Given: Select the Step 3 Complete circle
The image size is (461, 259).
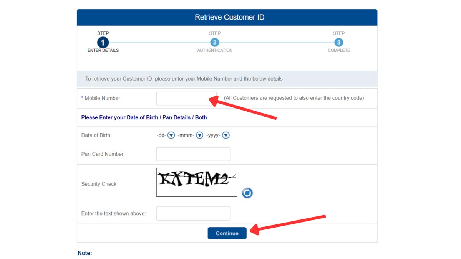Looking at the screenshot, I should click(x=338, y=42).
